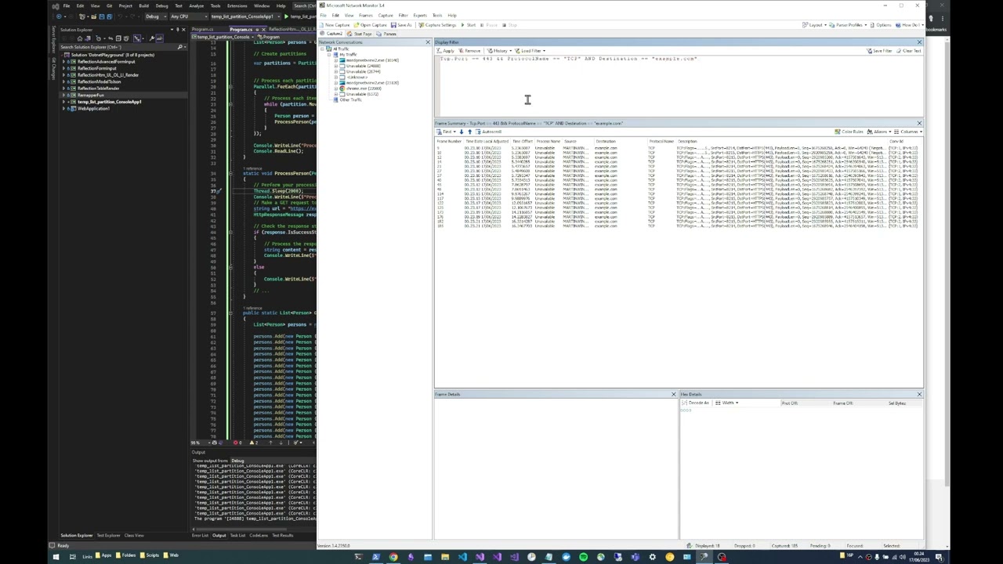The height and width of the screenshot is (564, 1003).
Task: Open the Any CPU platform dropdown
Action: click(190, 16)
